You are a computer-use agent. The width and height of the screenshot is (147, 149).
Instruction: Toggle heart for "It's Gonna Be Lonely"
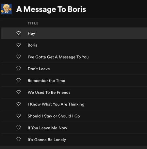pos(19,140)
